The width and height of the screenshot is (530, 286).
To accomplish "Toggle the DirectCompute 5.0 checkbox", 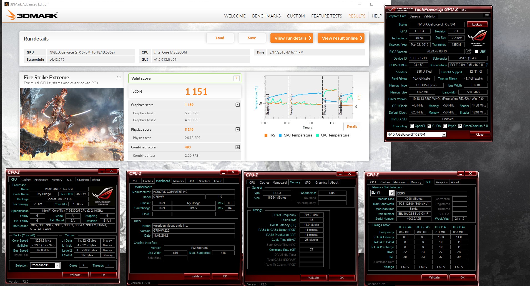I will pyautogui.click(x=460, y=126).
